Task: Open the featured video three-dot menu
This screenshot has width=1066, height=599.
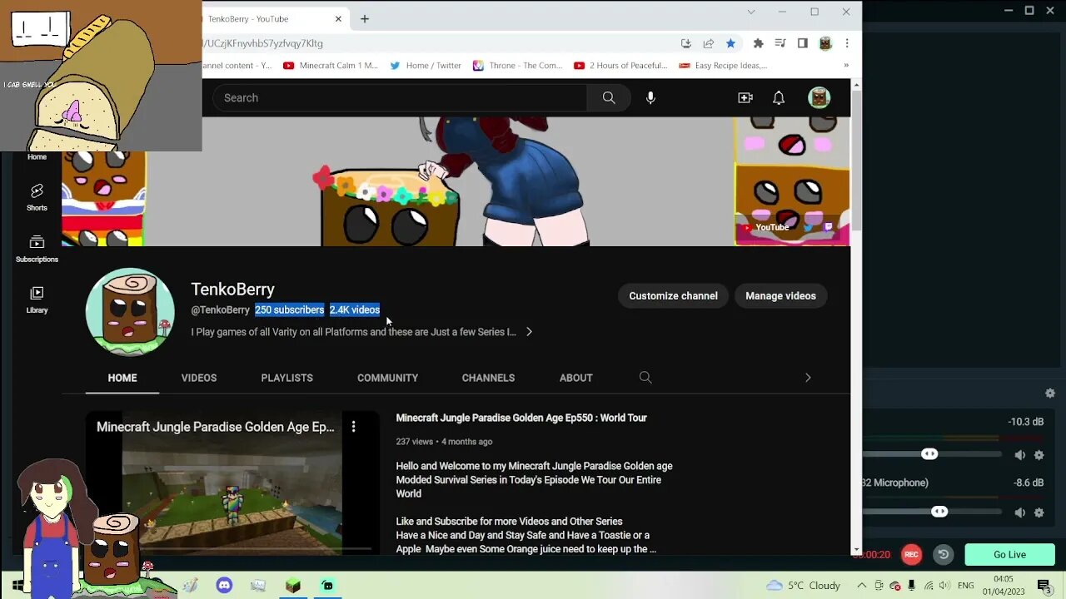Action: tap(353, 427)
